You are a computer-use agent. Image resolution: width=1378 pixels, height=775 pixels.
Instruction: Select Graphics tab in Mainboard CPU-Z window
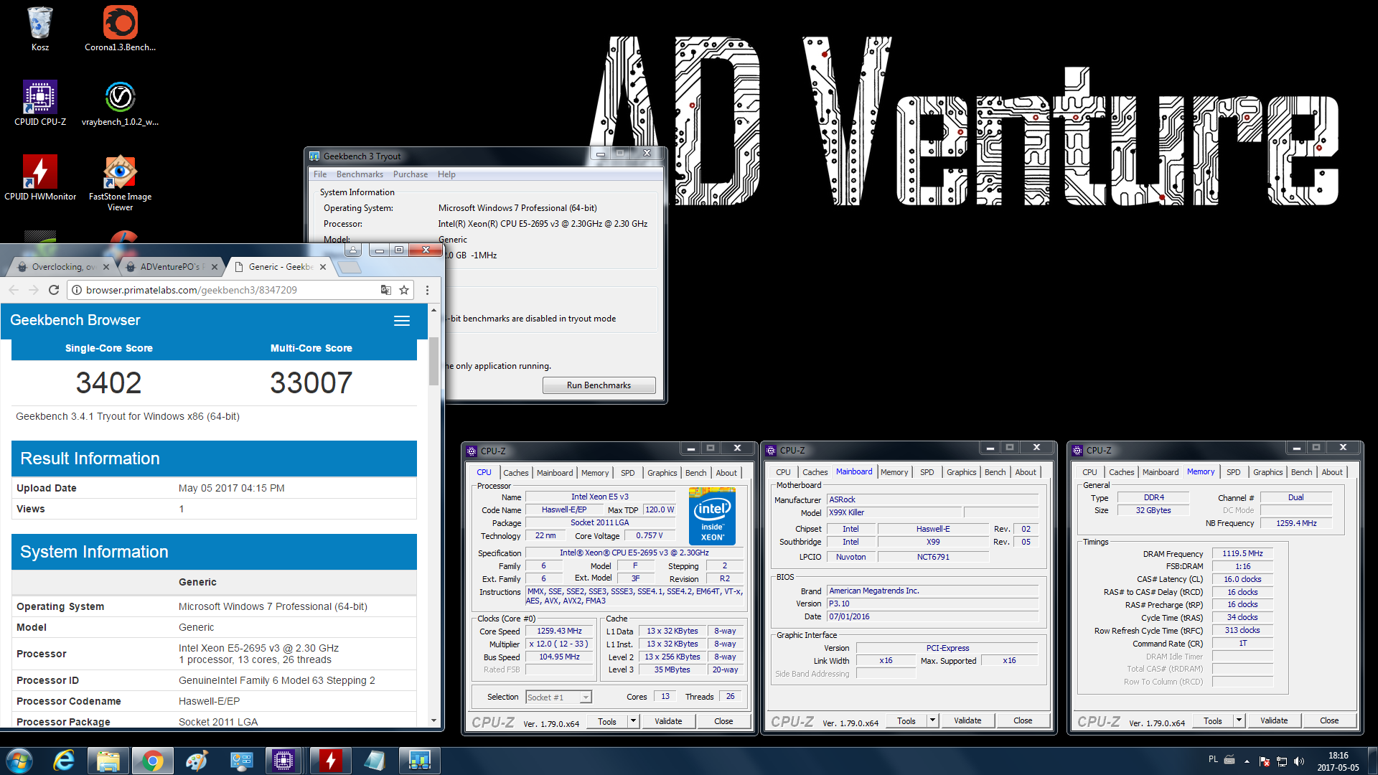pos(961,472)
